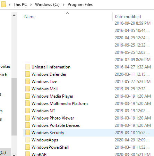This screenshot has width=154, height=156.
Task: Select the Windows Multimedia Platform name
Action: (60, 104)
